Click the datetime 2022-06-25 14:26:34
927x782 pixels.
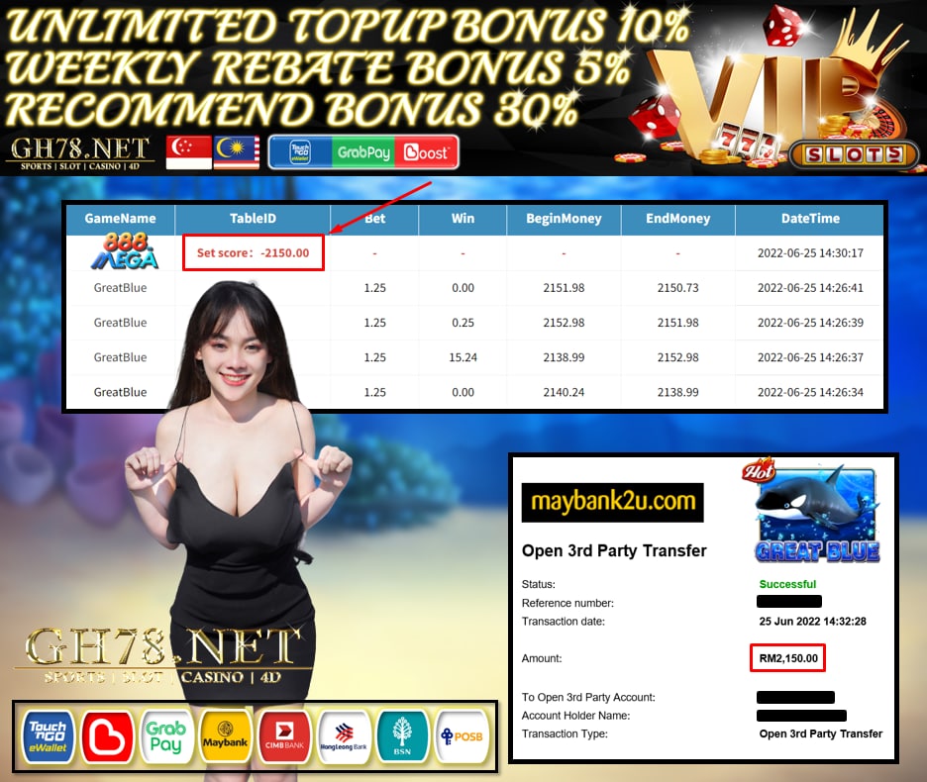click(x=810, y=392)
